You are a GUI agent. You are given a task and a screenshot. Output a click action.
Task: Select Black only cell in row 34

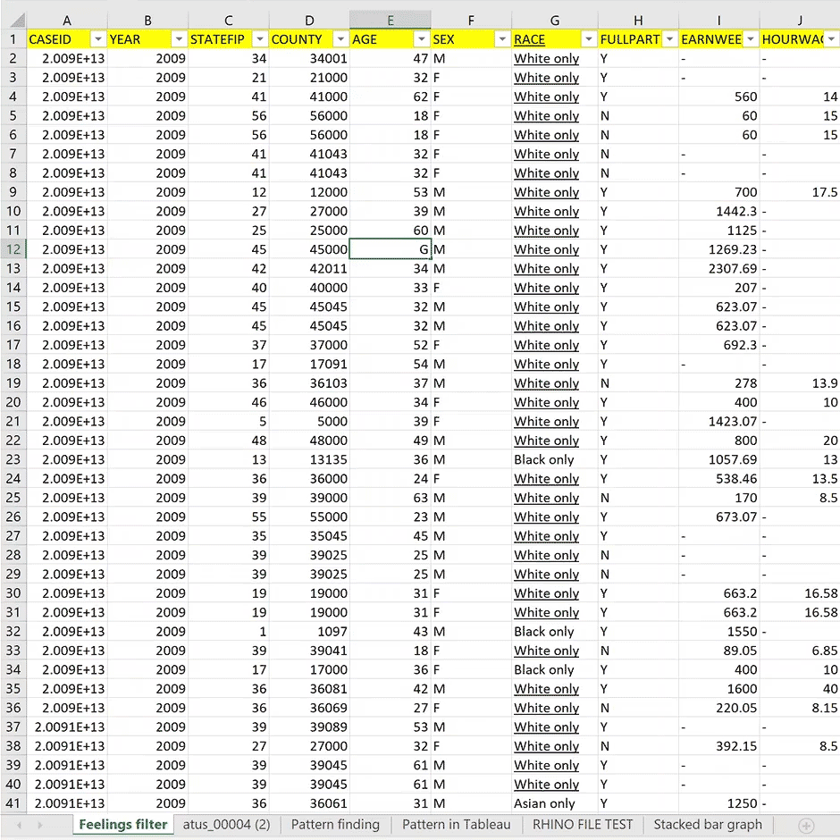[554, 669]
